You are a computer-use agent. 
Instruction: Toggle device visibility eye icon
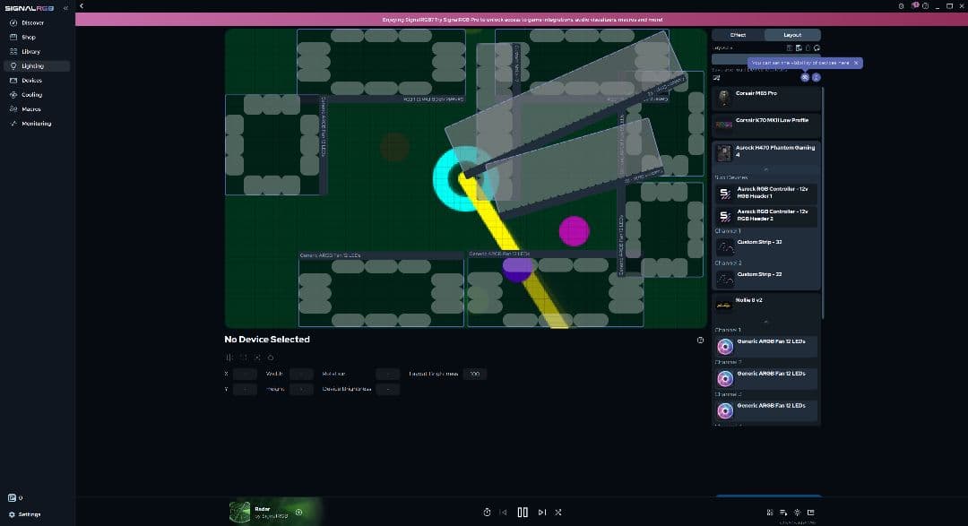pos(805,77)
